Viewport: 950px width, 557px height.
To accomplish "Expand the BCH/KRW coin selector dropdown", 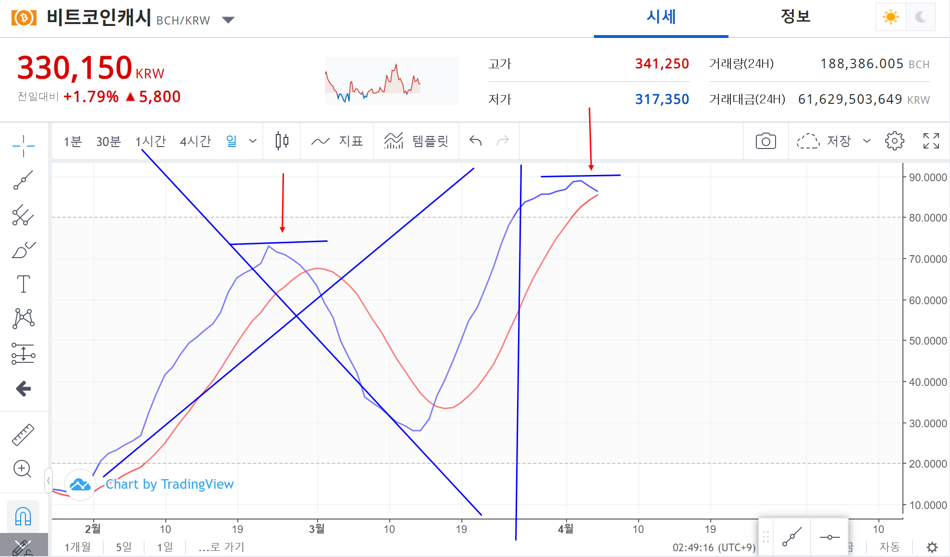I will coord(228,20).
